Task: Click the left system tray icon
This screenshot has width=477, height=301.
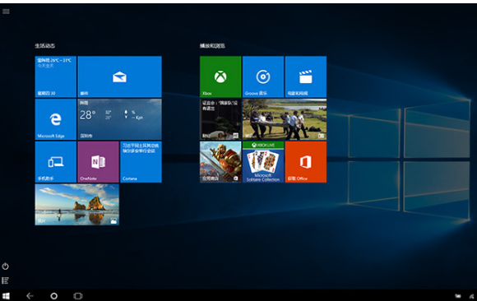Action: point(457,296)
